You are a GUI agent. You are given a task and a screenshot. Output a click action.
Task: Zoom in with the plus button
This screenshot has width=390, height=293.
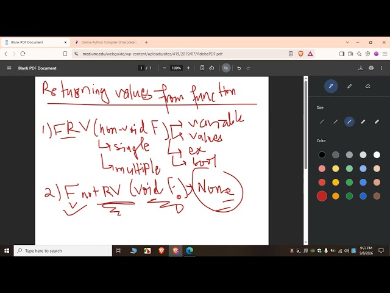[x=188, y=68]
